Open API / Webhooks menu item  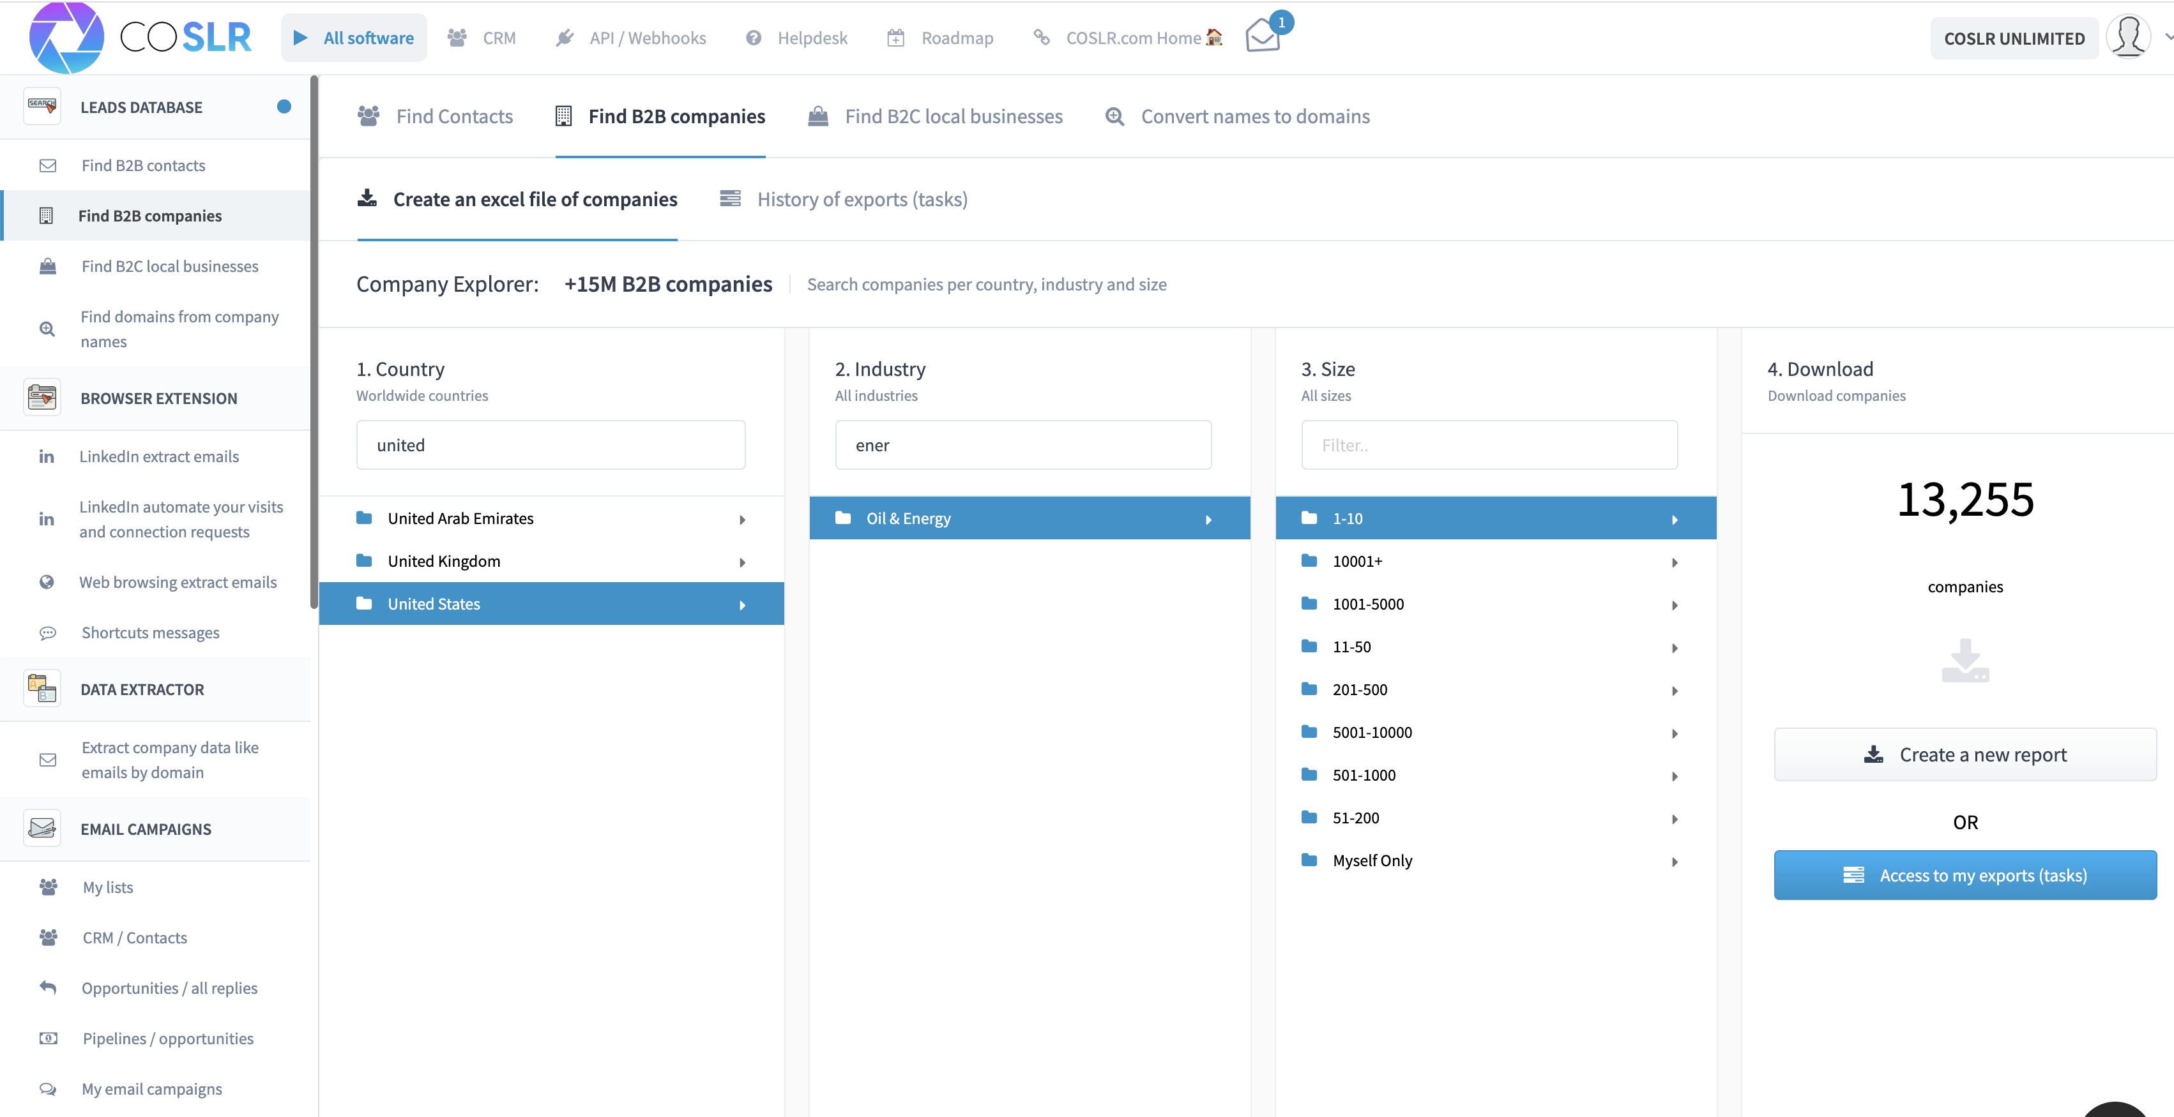pos(631,38)
